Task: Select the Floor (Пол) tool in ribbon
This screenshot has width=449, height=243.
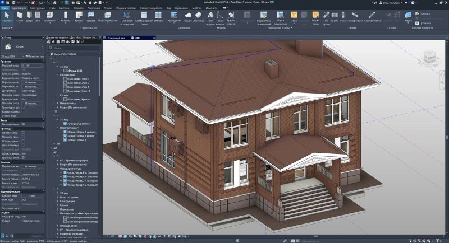Action: click(x=104, y=17)
